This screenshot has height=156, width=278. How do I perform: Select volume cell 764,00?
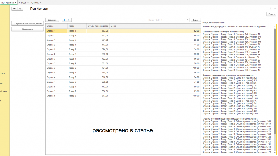pos(98,68)
